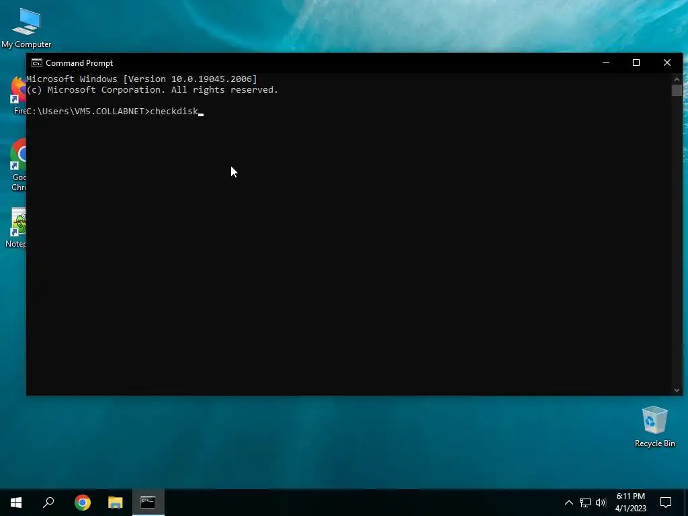688x516 pixels.
Task: Select the Google Chrome desktop shortcut
Action: (x=18, y=165)
